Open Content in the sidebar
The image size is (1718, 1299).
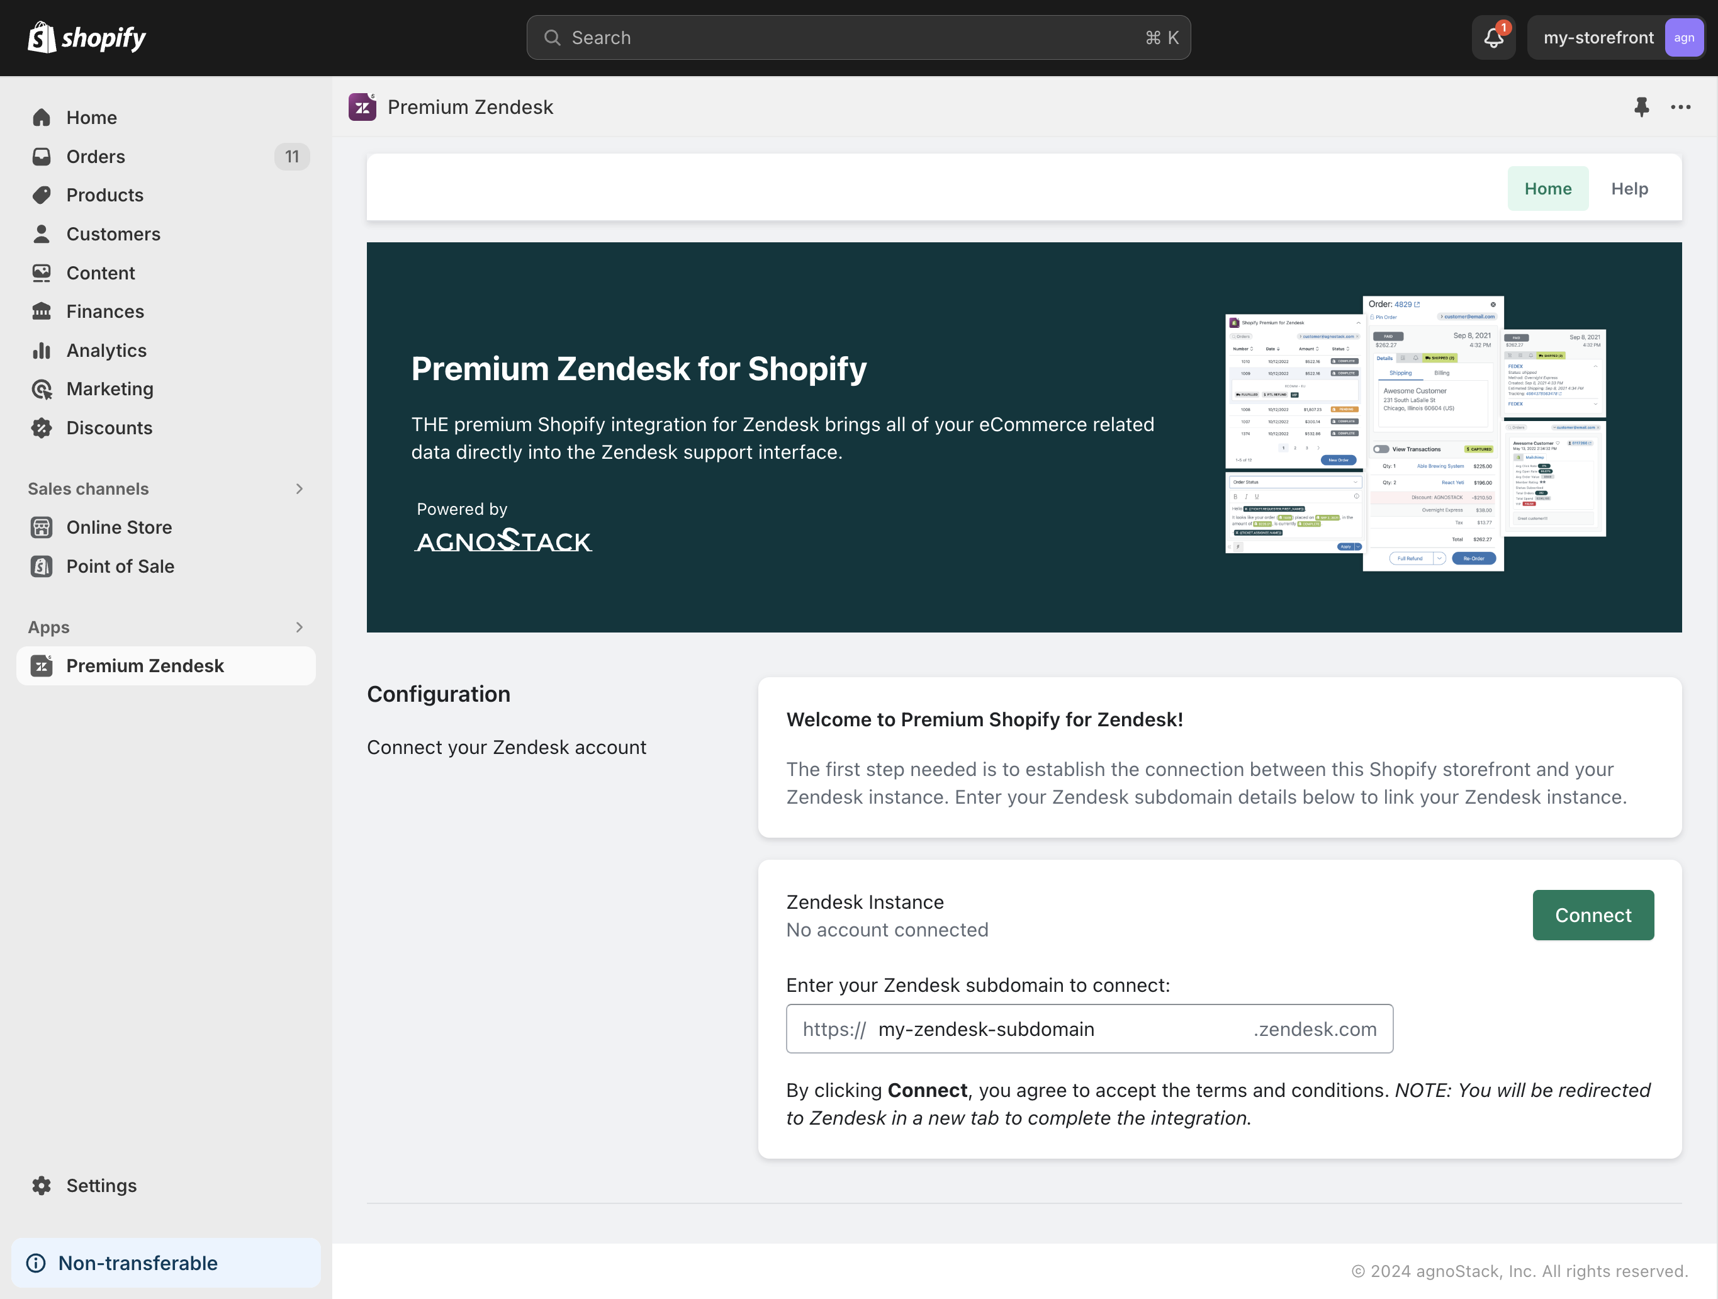166,273
